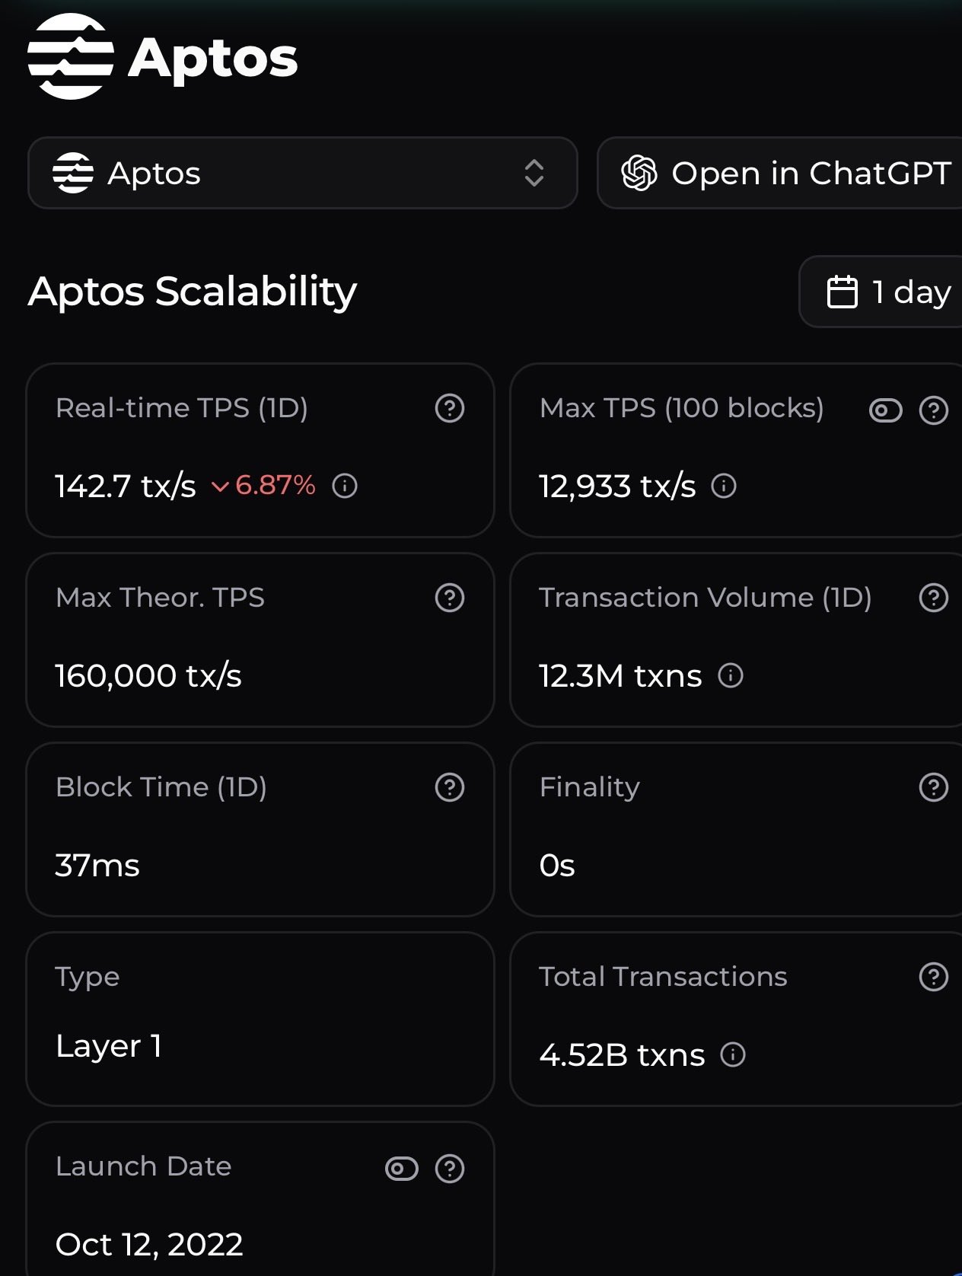Toggle visibility of Launch Date card
The height and width of the screenshot is (1276, 962).
pos(402,1169)
